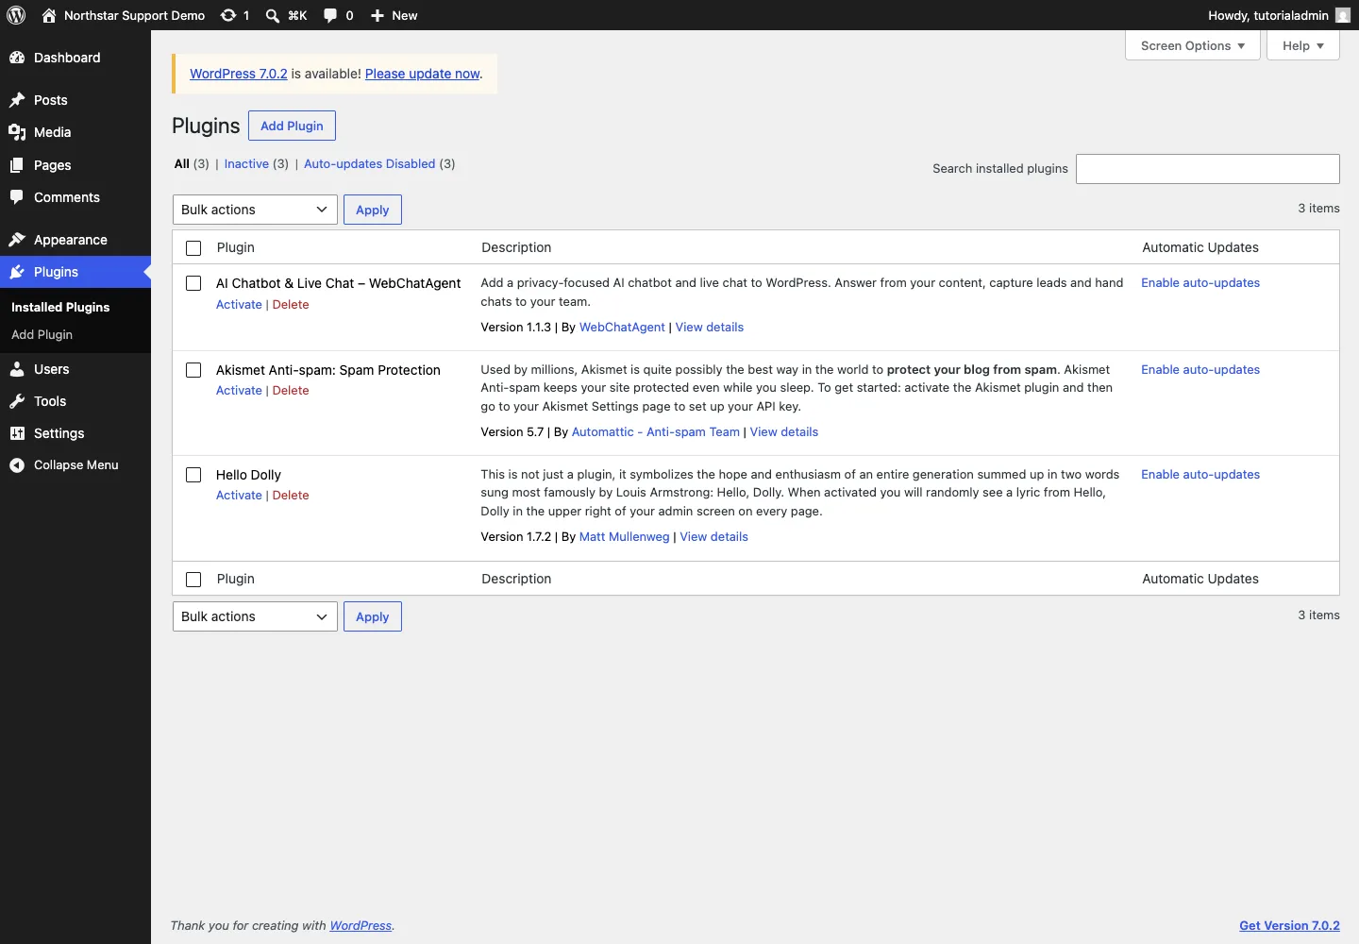The image size is (1359, 944).
Task: Enable auto-updates for Hello Dolly
Action: [x=1200, y=474]
